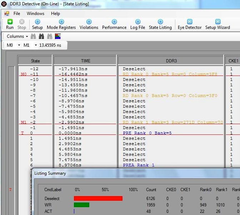Click WR Rank1 value 1010

coord(220,205)
